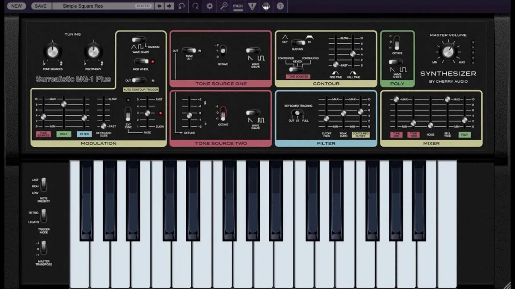Toggle the modulation Wave Shape switch
The height and width of the screenshot is (289, 515).
[x=139, y=40]
